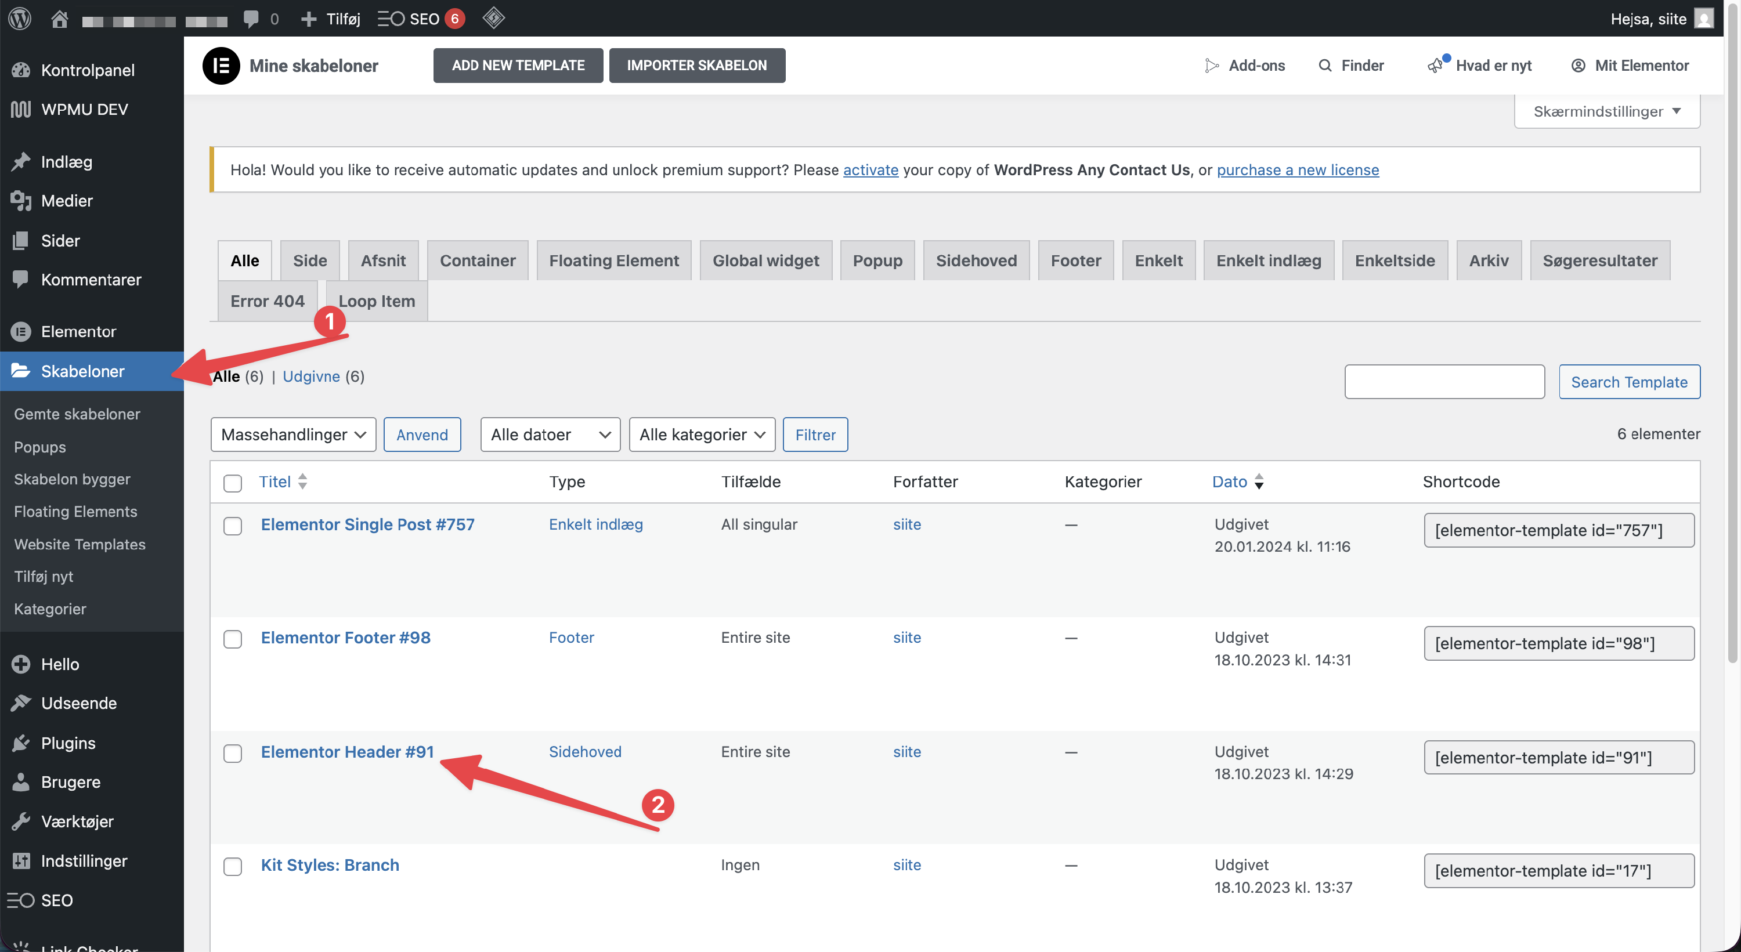
Task: Switch to the Popup tab
Action: pyautogui.click(x=876, y=261)
